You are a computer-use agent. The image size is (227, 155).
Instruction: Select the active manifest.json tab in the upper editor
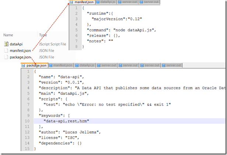pyautogui.click(x=82, y=2)
